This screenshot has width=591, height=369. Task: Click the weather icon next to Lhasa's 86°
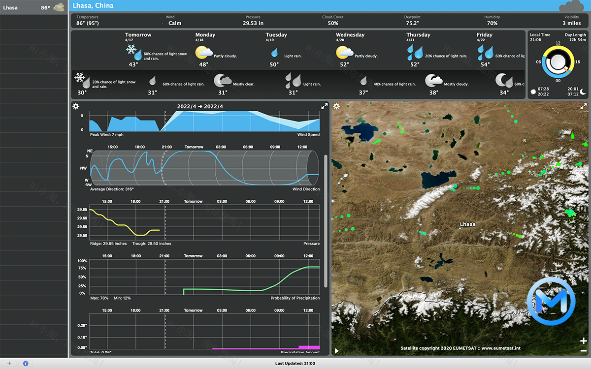click(58, 7)
